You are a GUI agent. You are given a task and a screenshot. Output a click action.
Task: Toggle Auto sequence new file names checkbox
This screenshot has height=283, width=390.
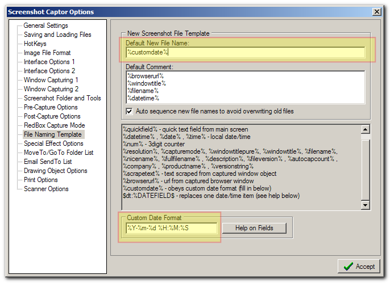point(130,111)
